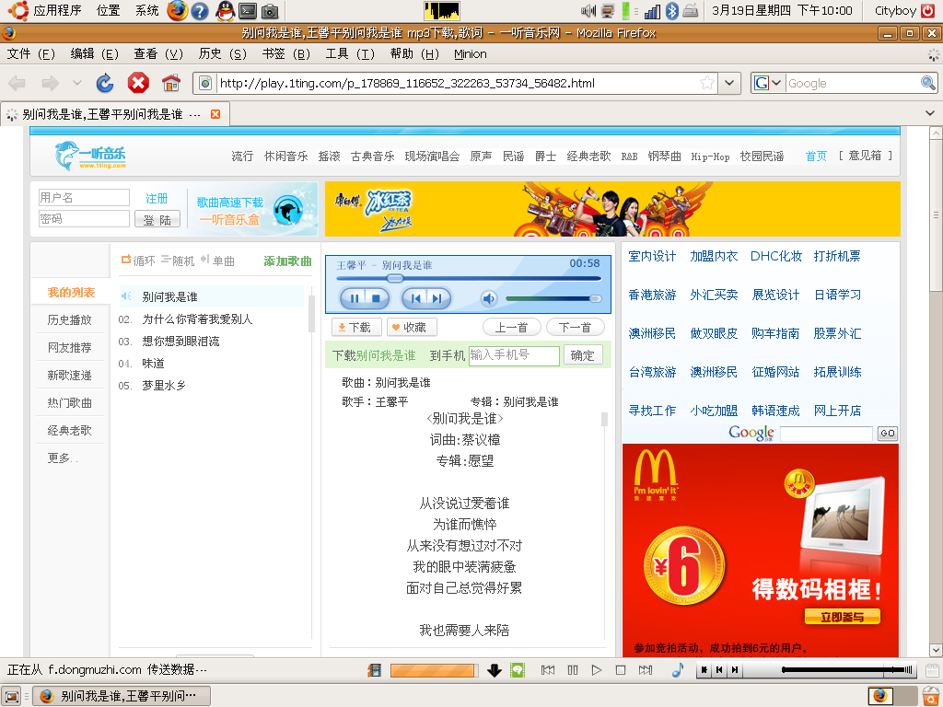The width and height of the screenshot is (943, 707).
Task: Open the URL history dropdown arrow
Action: pos(729,83)
